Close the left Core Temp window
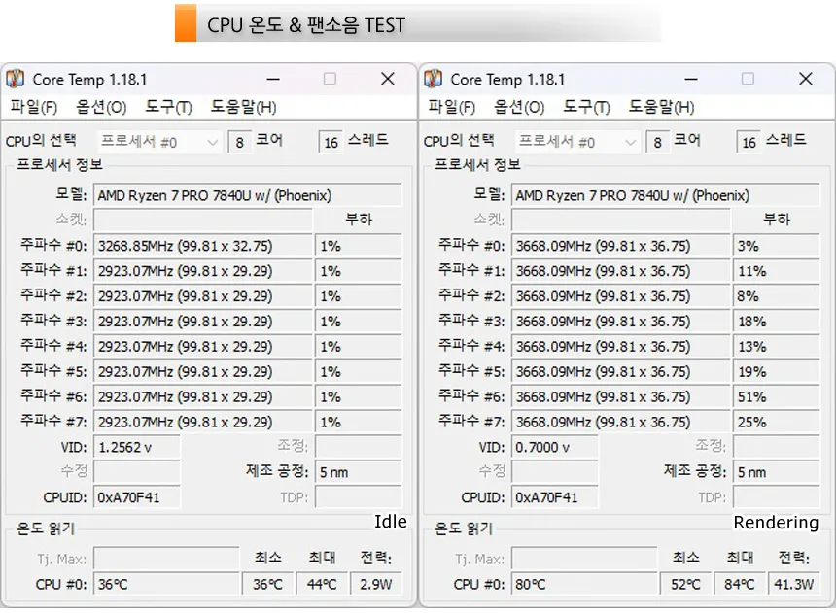Screen dimensions: 836x613 (x=387, y=79)
